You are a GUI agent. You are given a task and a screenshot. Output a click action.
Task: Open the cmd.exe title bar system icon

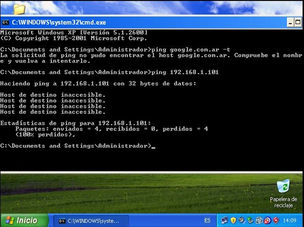pos(5,22)
